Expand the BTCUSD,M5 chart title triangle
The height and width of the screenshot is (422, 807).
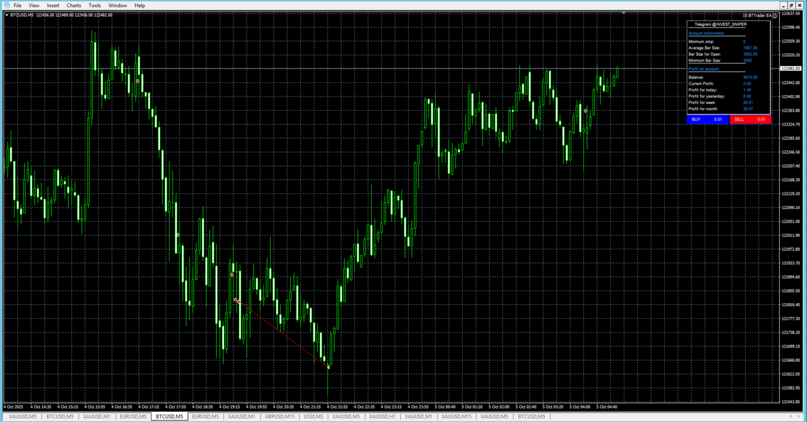(x=7, y=15)
